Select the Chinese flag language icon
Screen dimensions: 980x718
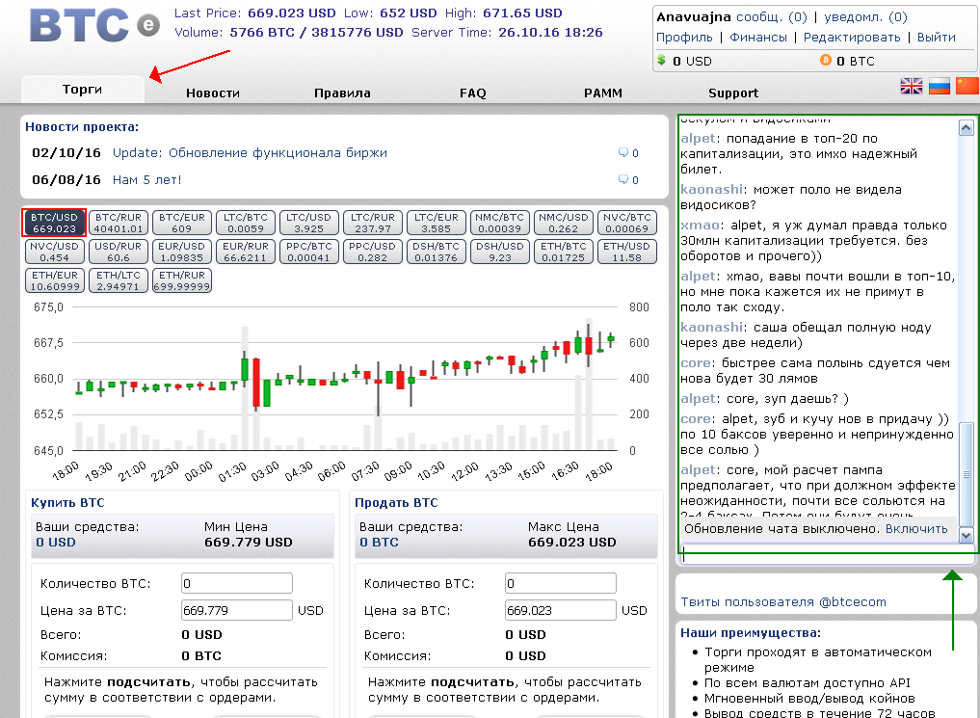(967, 87)
